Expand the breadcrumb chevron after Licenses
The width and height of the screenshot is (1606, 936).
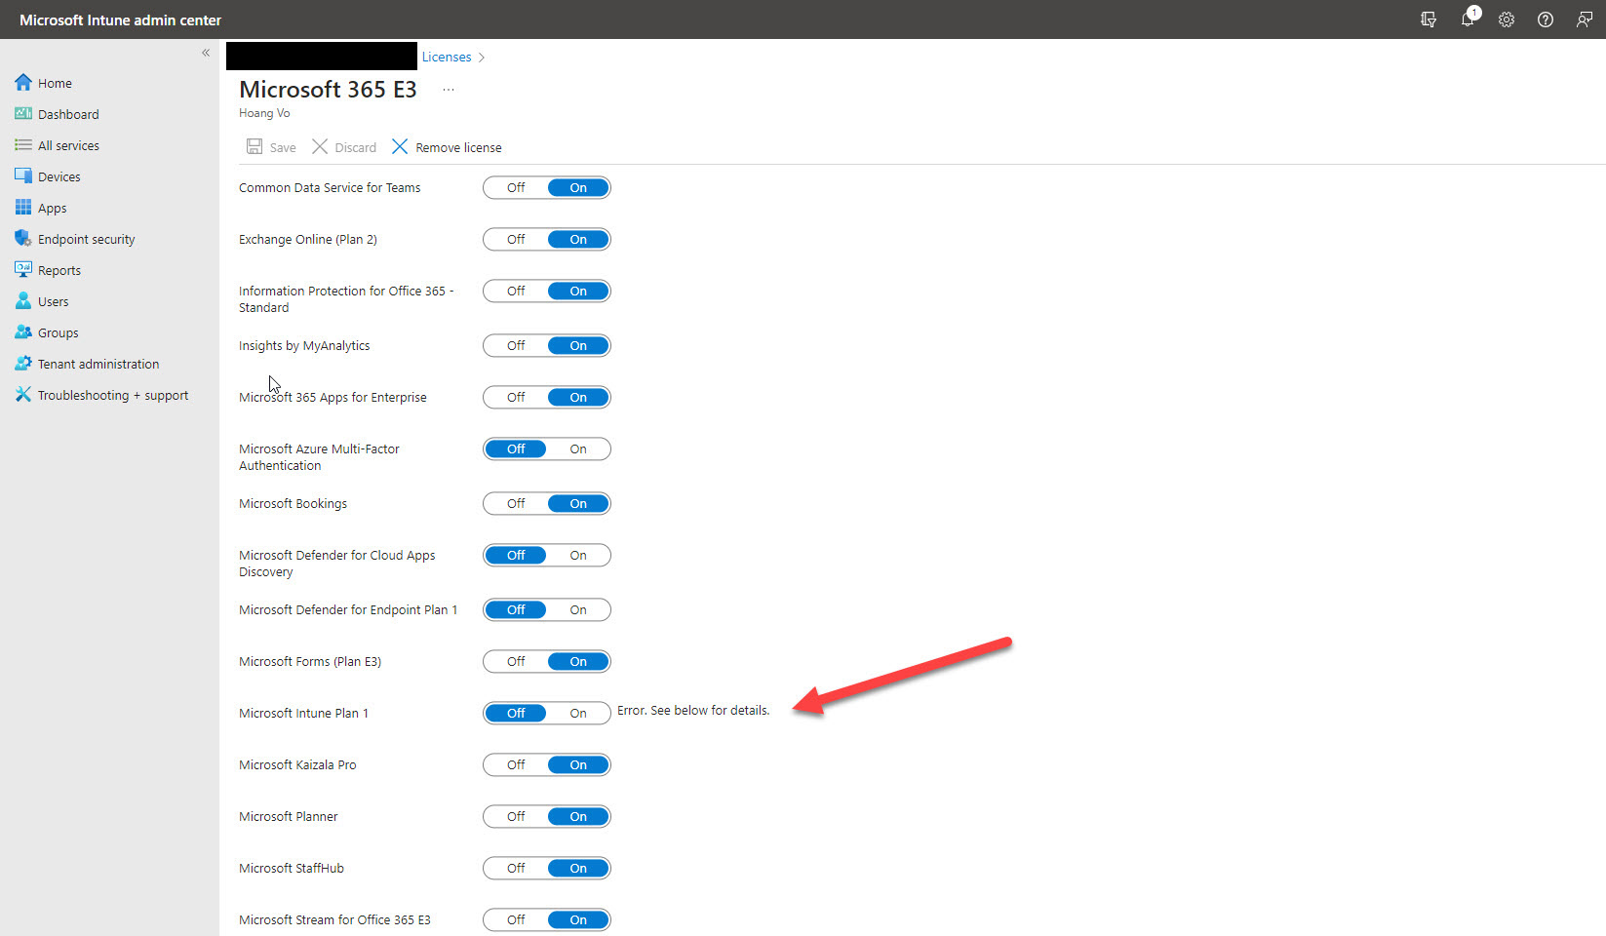pyautogui.click(x=482, y=57)
